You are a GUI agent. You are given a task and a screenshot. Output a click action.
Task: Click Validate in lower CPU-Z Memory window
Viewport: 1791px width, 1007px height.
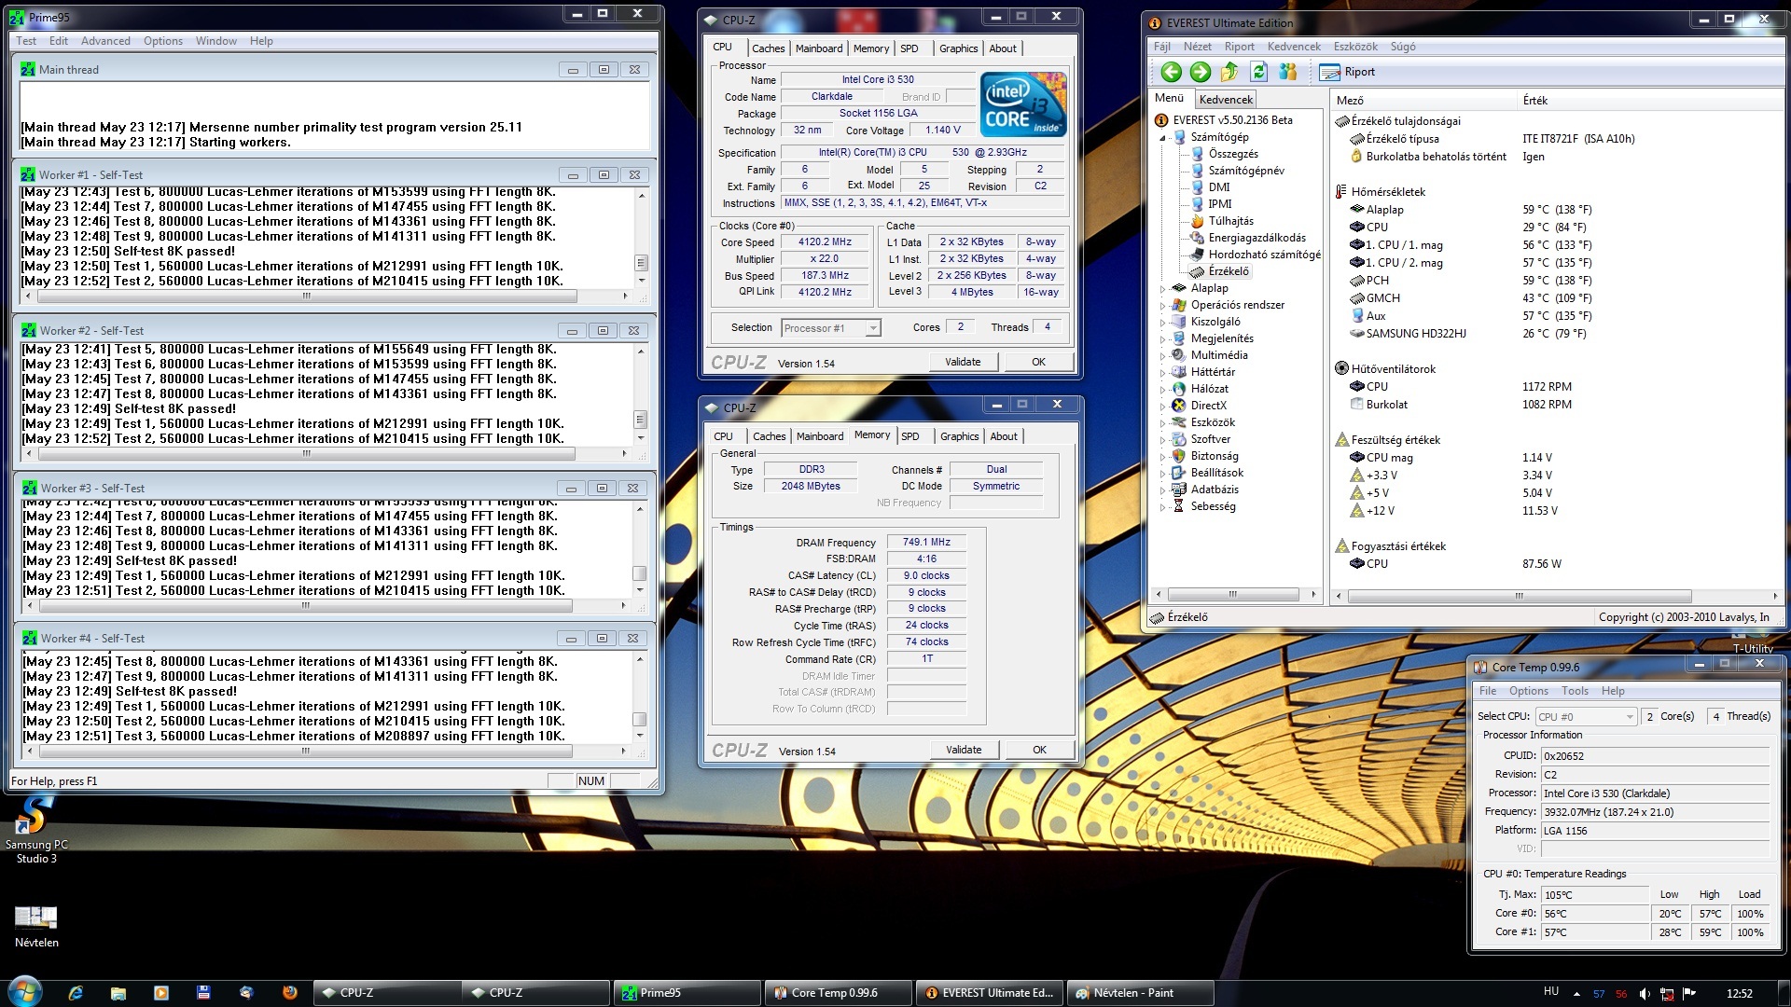(x=964, y=750)
